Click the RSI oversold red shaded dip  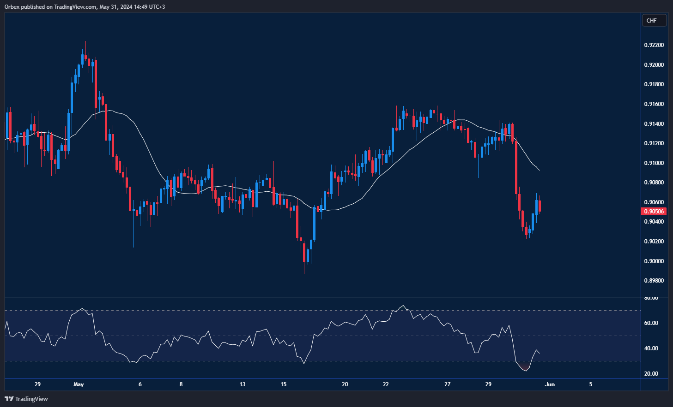point(524,367)
